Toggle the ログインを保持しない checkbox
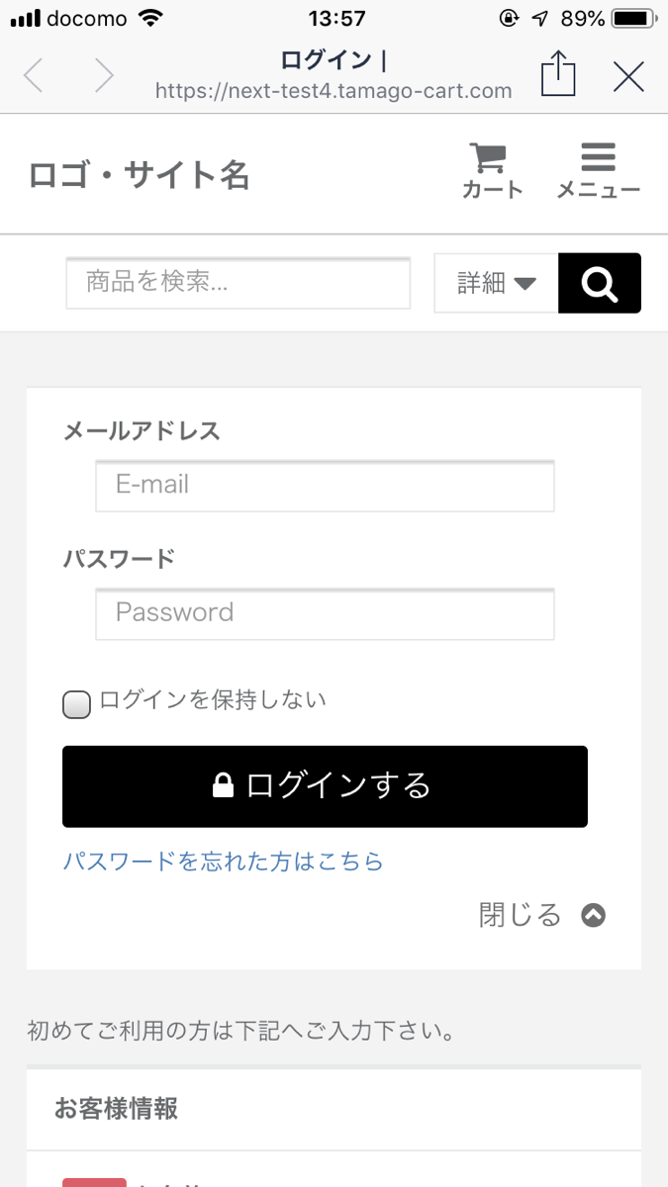Screen dimensions: 668x1187 (x=77, y=704)
